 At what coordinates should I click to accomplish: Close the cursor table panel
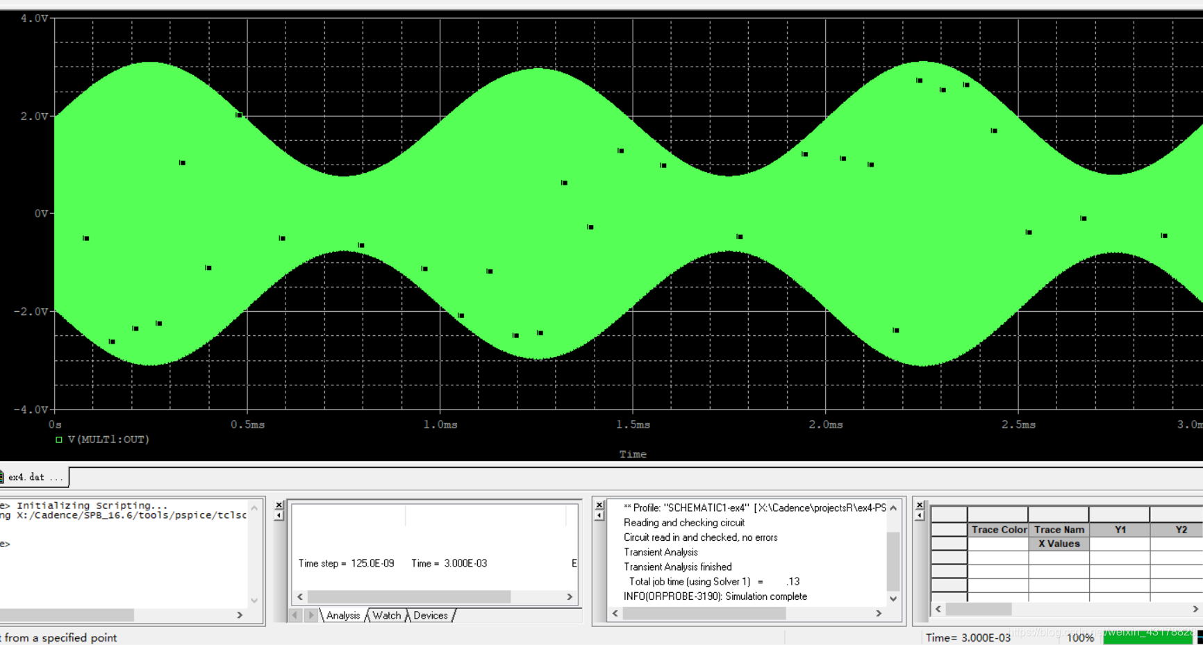(920, 505)
